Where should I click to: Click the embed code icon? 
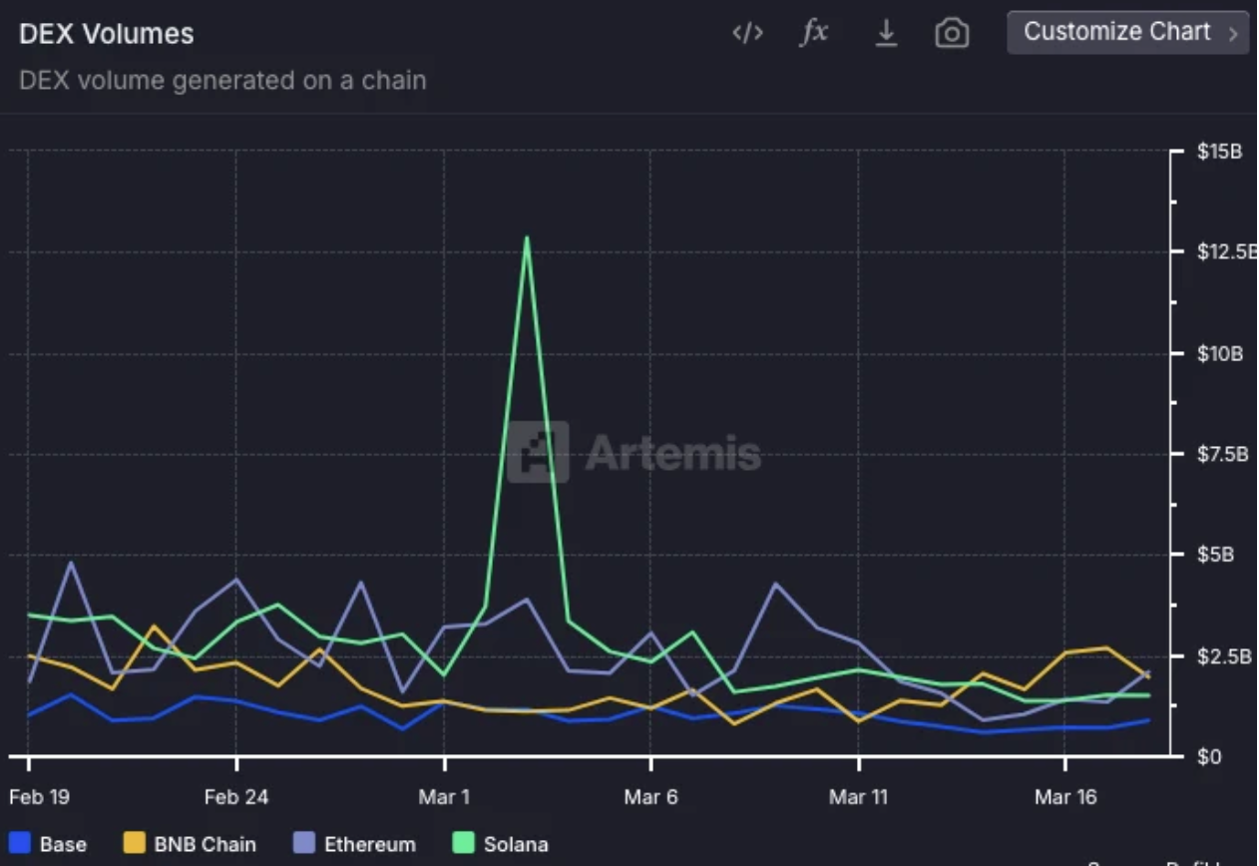point(747,33)
